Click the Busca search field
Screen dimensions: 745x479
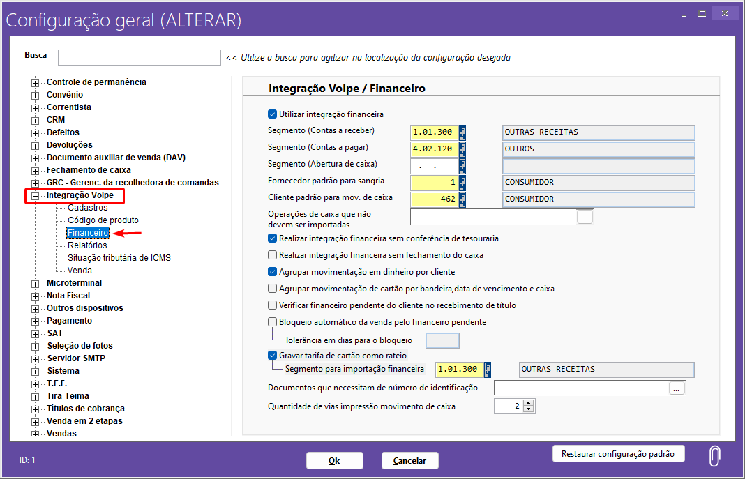[x=139, y=58]
